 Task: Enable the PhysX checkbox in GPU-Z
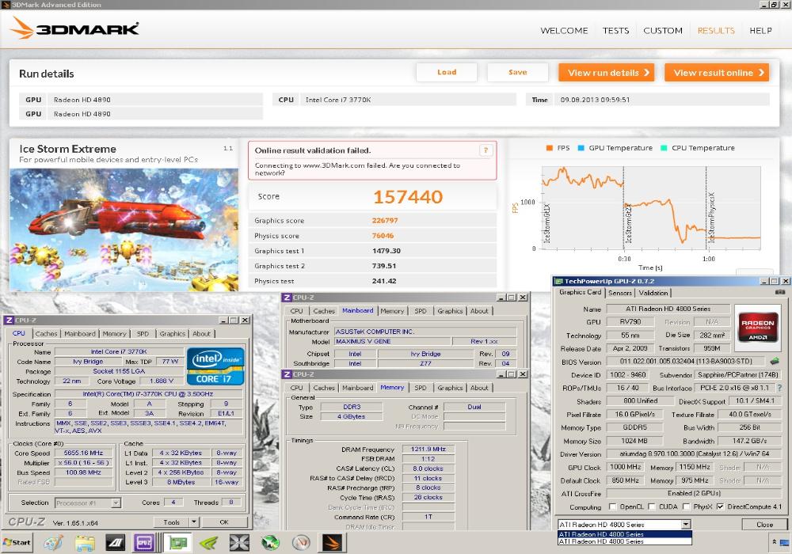point(686,507)
